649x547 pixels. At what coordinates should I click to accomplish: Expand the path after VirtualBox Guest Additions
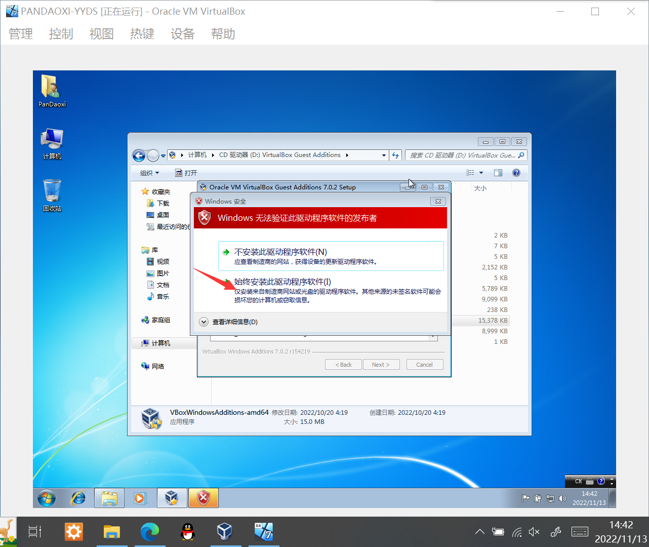tap(347, 155)
